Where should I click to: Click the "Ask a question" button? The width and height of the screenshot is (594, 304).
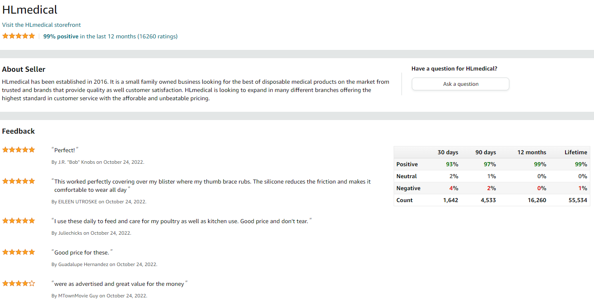click(x=461, y=84)
